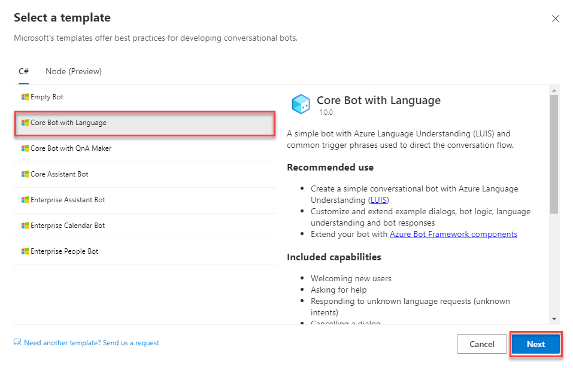Click the Microsoft logo beside Enterprise Assistant Bot
573x368 pixels.
click(25, 200)
